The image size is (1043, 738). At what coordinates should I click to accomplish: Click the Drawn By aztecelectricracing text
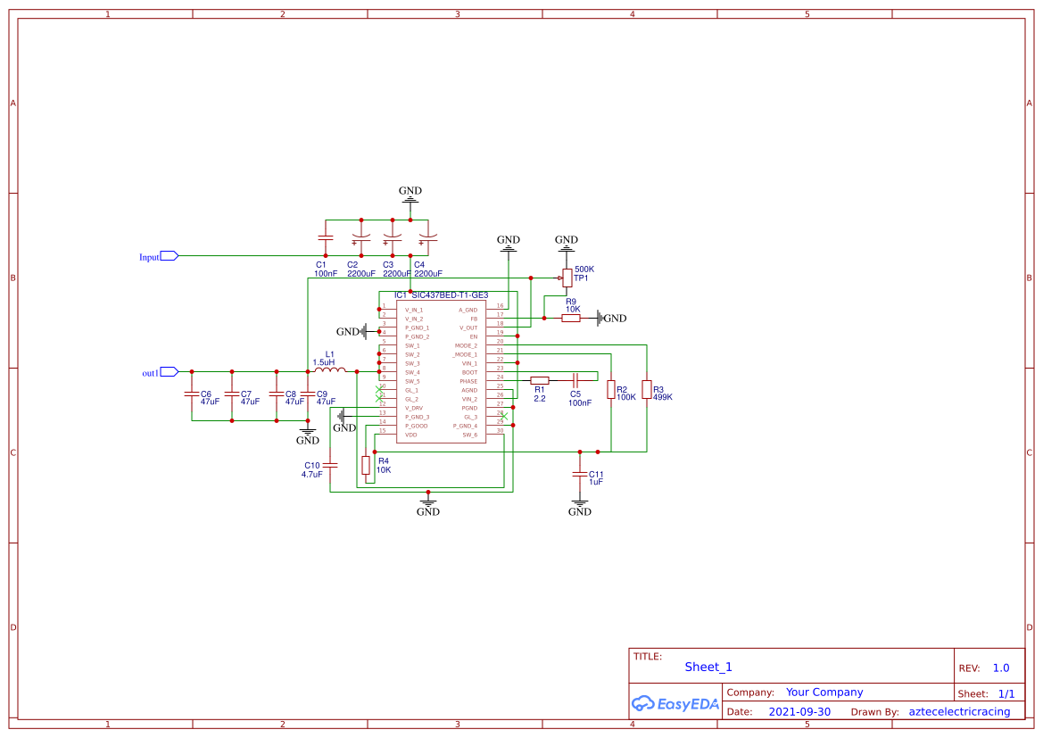[959, 711]
